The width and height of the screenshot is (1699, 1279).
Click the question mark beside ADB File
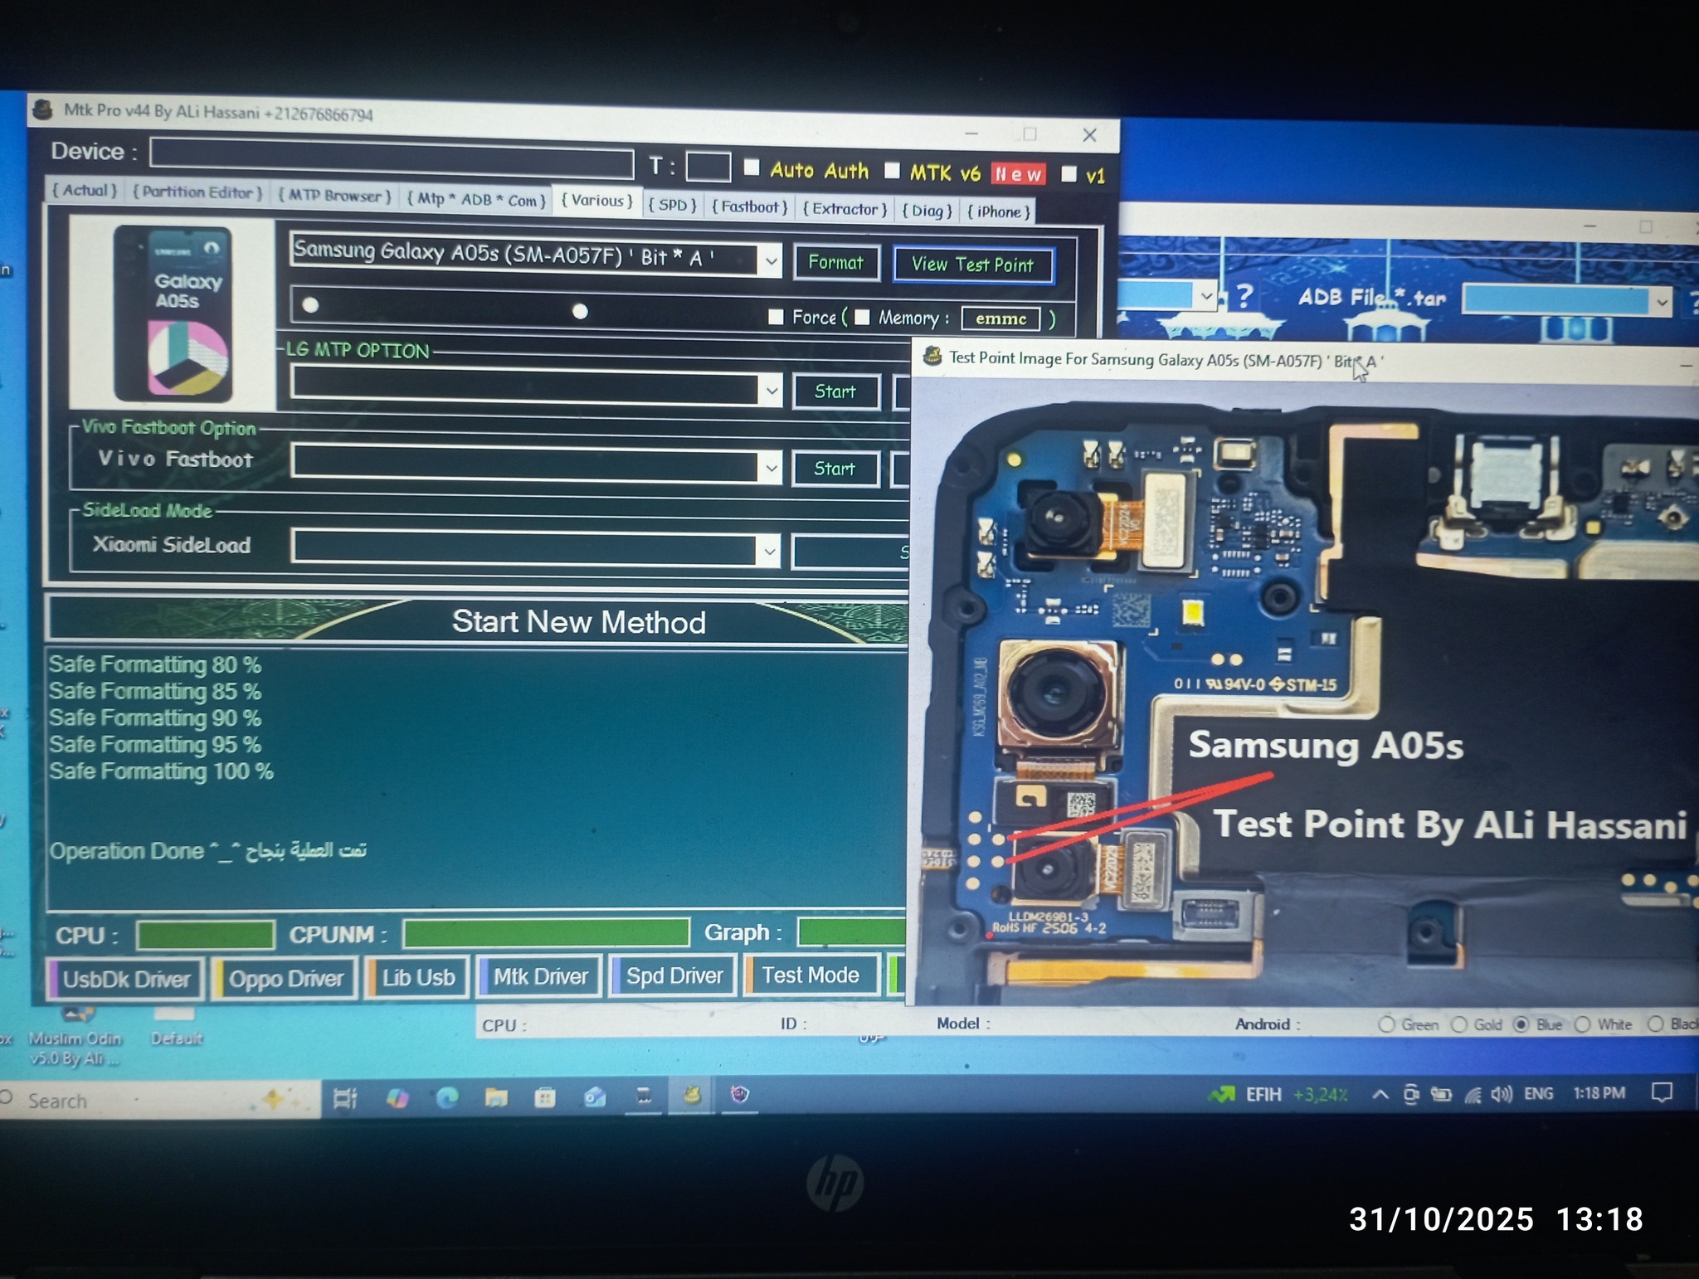click(1244, 295)
